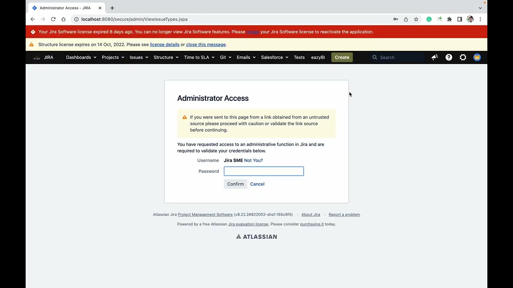Screen dimensions: 513x288
Task: Open tab search chevron in browser
Action: coord(480,8)
